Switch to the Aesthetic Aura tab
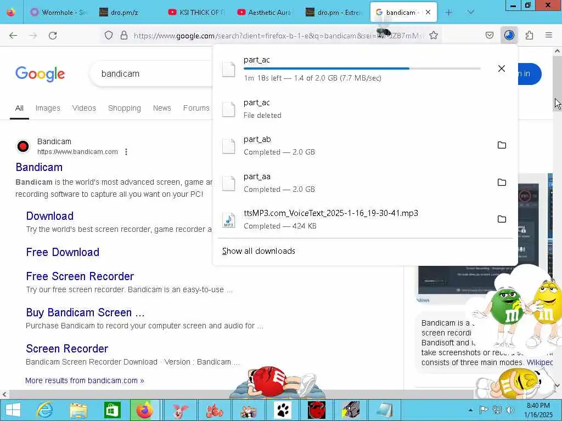 tap(266, 13)
